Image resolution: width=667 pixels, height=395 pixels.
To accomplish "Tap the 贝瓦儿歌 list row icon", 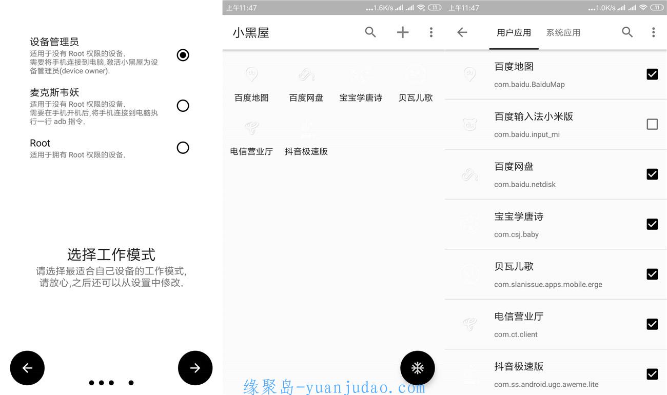I will pyautogui.click(x=469, y=274).
